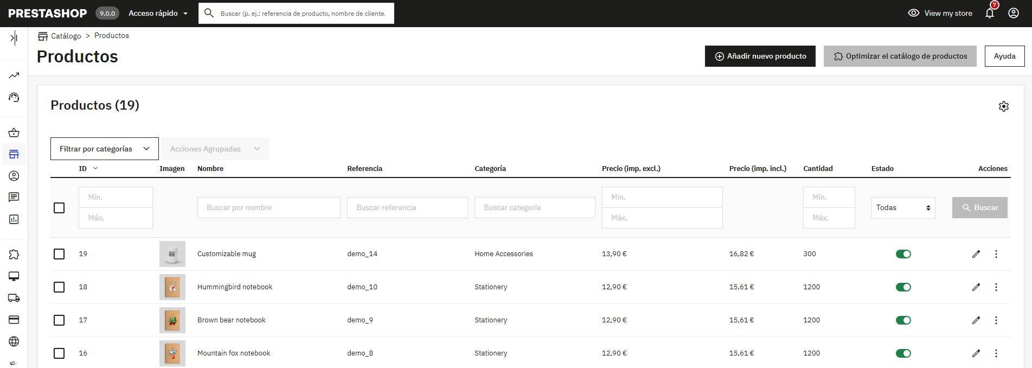Open the Catalog store sidebar icon
This screenshot has width=1032, height=368.
click(x=14, y=154)
